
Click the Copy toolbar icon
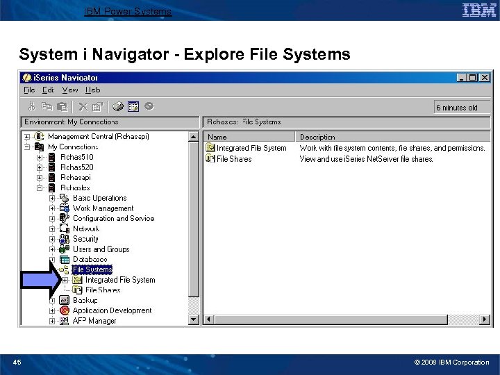(47, 106)
